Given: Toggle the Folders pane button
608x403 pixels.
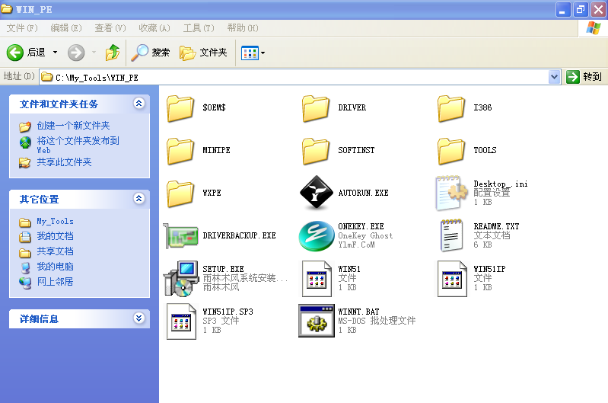Looking at the screenshot, I should point(203,53).
